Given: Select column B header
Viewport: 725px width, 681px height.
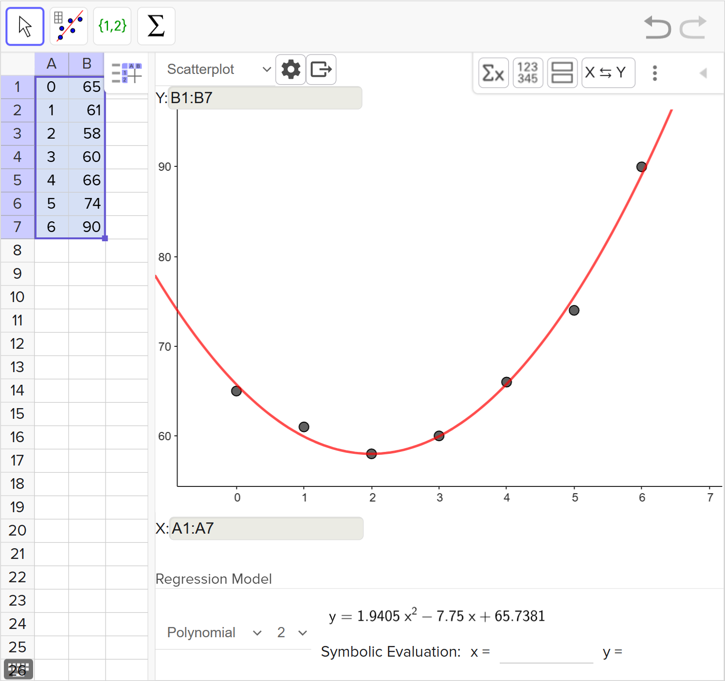Looking at the screenshot, I should (87, 64).
